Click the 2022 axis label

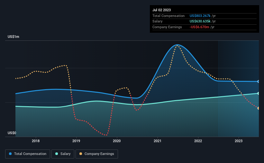coord(198,141)
